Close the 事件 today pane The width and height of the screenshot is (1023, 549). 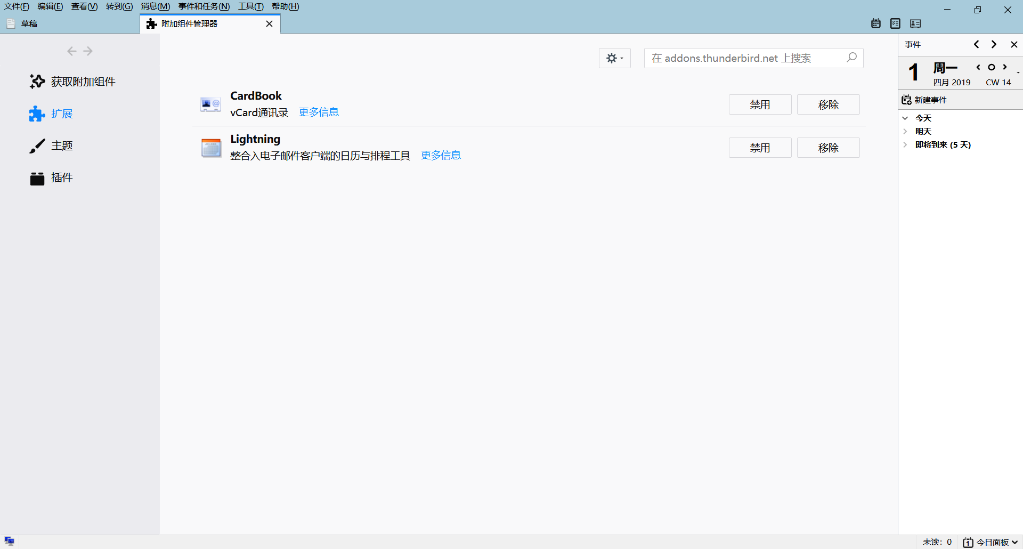1014,44
